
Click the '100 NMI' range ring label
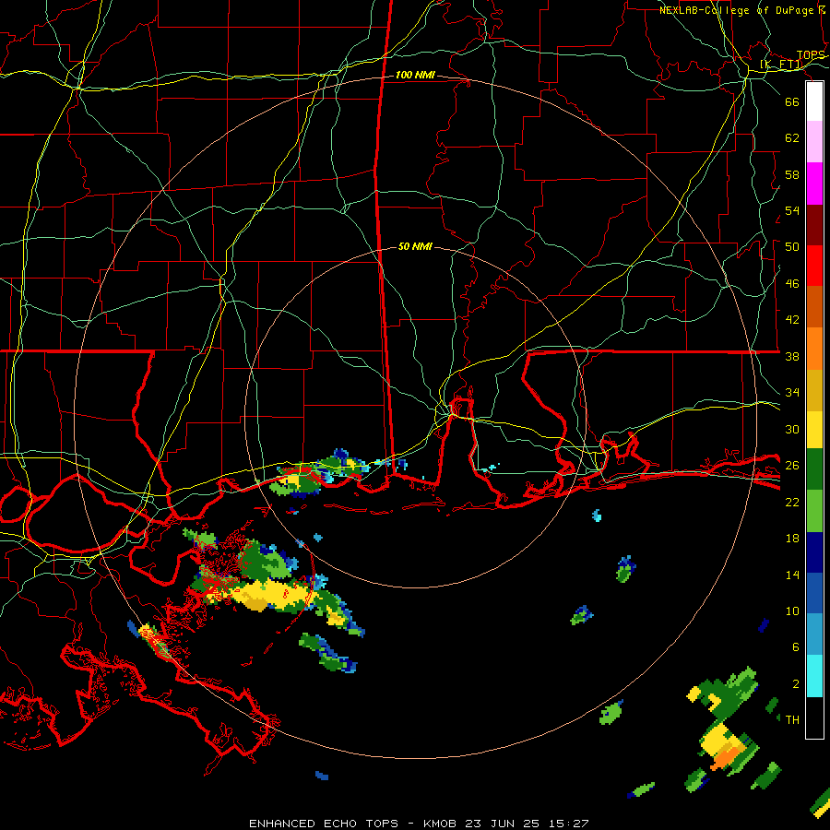415,76
